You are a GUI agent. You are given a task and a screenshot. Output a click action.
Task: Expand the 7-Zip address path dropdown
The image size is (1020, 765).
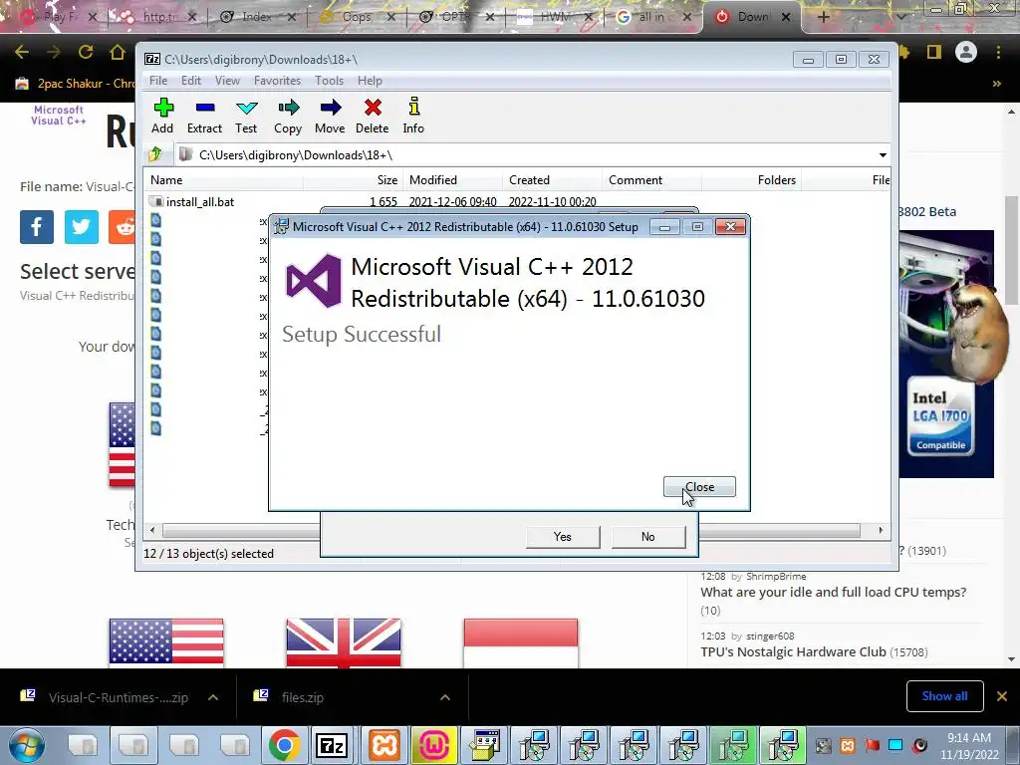pos(883,155)
